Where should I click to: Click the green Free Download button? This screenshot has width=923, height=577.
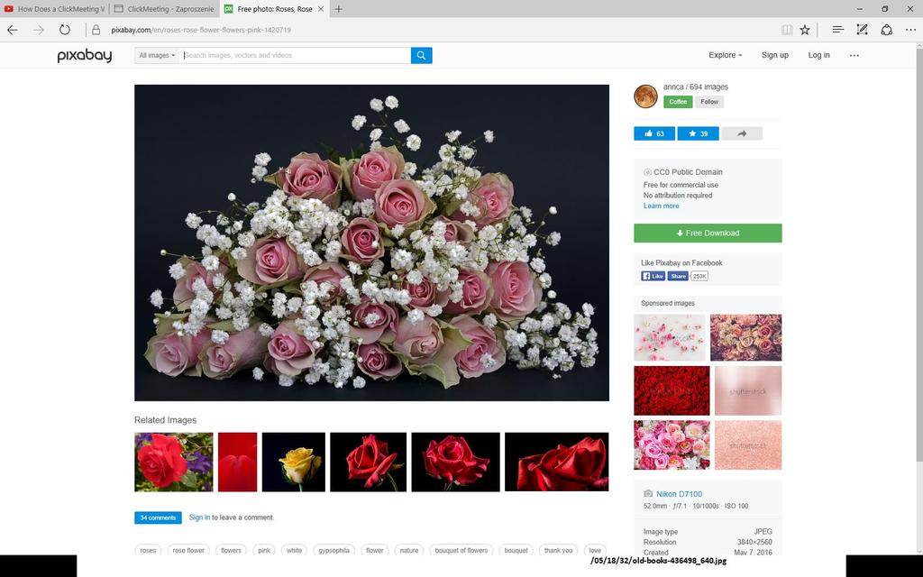[x=708, y=234]
